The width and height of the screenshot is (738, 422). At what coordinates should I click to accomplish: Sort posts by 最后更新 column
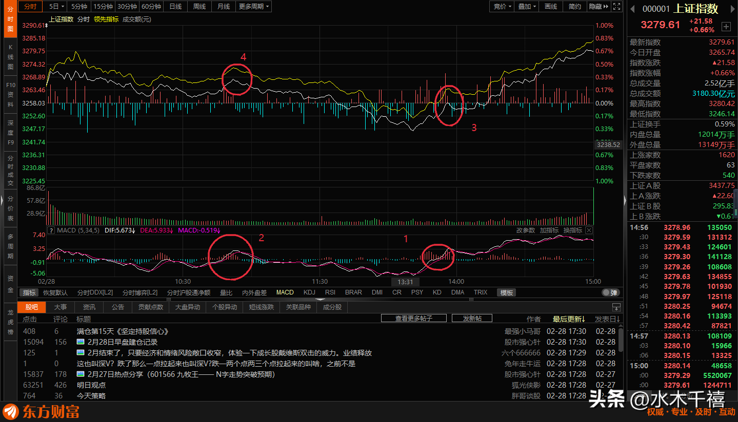point(569,319)
